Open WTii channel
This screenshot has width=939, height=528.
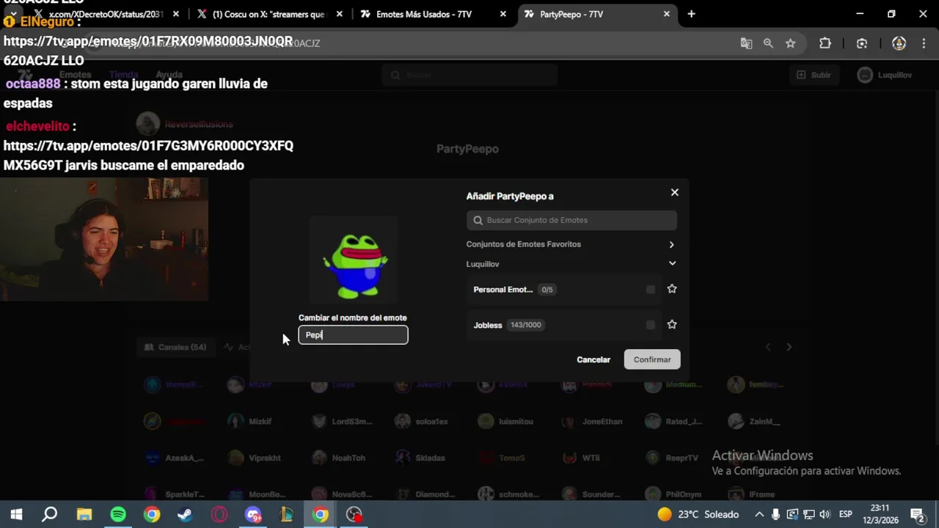[581, 458]
